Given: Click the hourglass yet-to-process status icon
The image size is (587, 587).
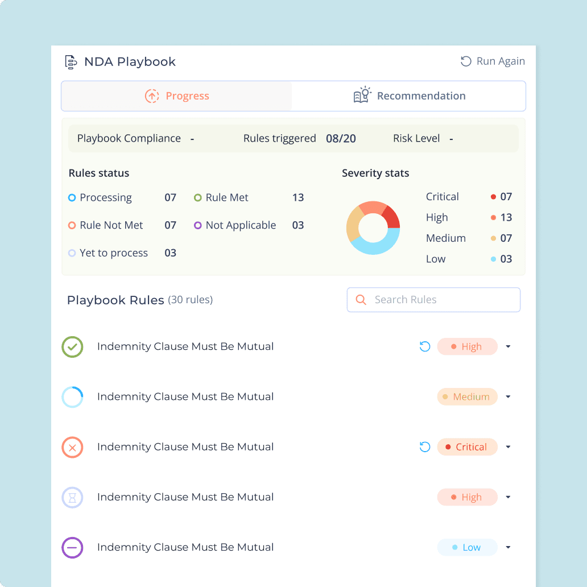Looking at the screenshot, I should click(72, 497).
